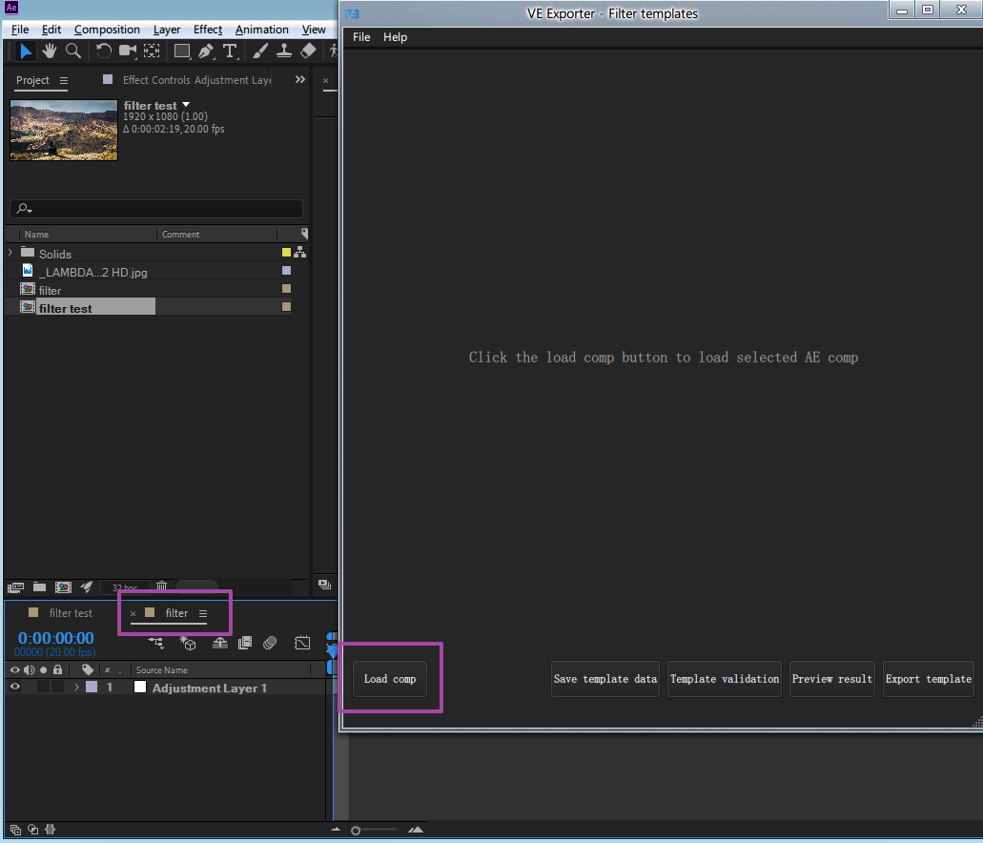Select the Zoom magnifier tool

pyautogui.click(x=73, y=51)
